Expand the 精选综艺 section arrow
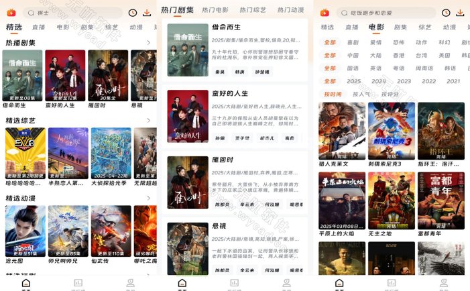The height and width of the screenshot is (291, 470). [149, 121]
